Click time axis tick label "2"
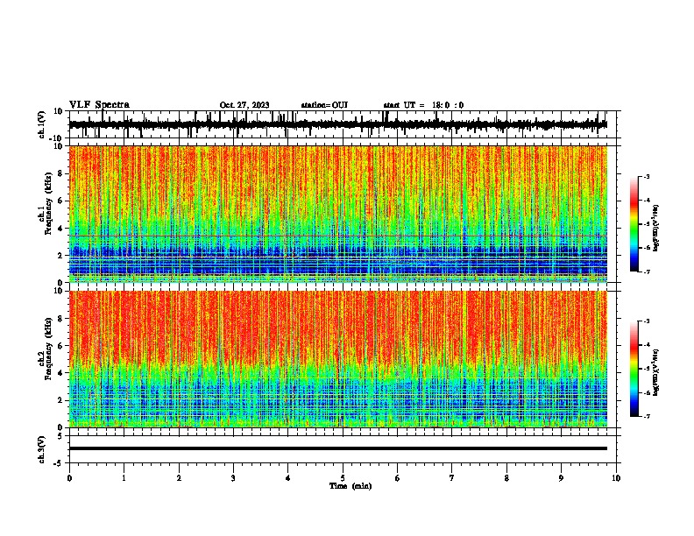 click(179, 478)
